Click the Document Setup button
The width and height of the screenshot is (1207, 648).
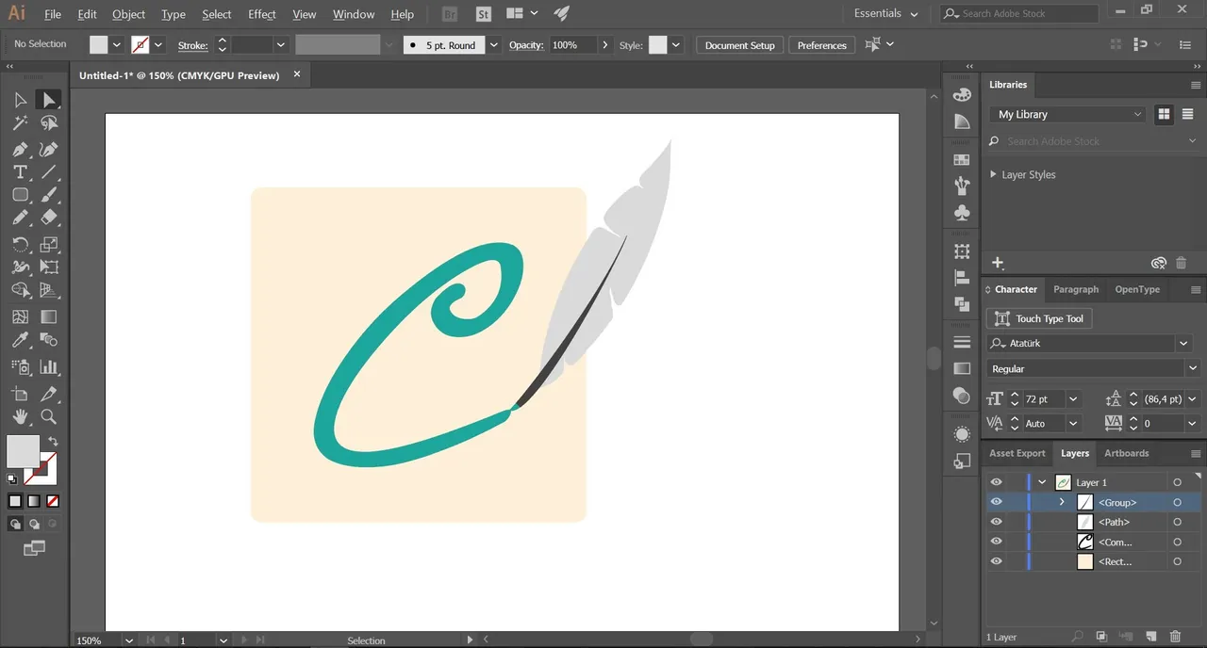[x=739, y=45]
